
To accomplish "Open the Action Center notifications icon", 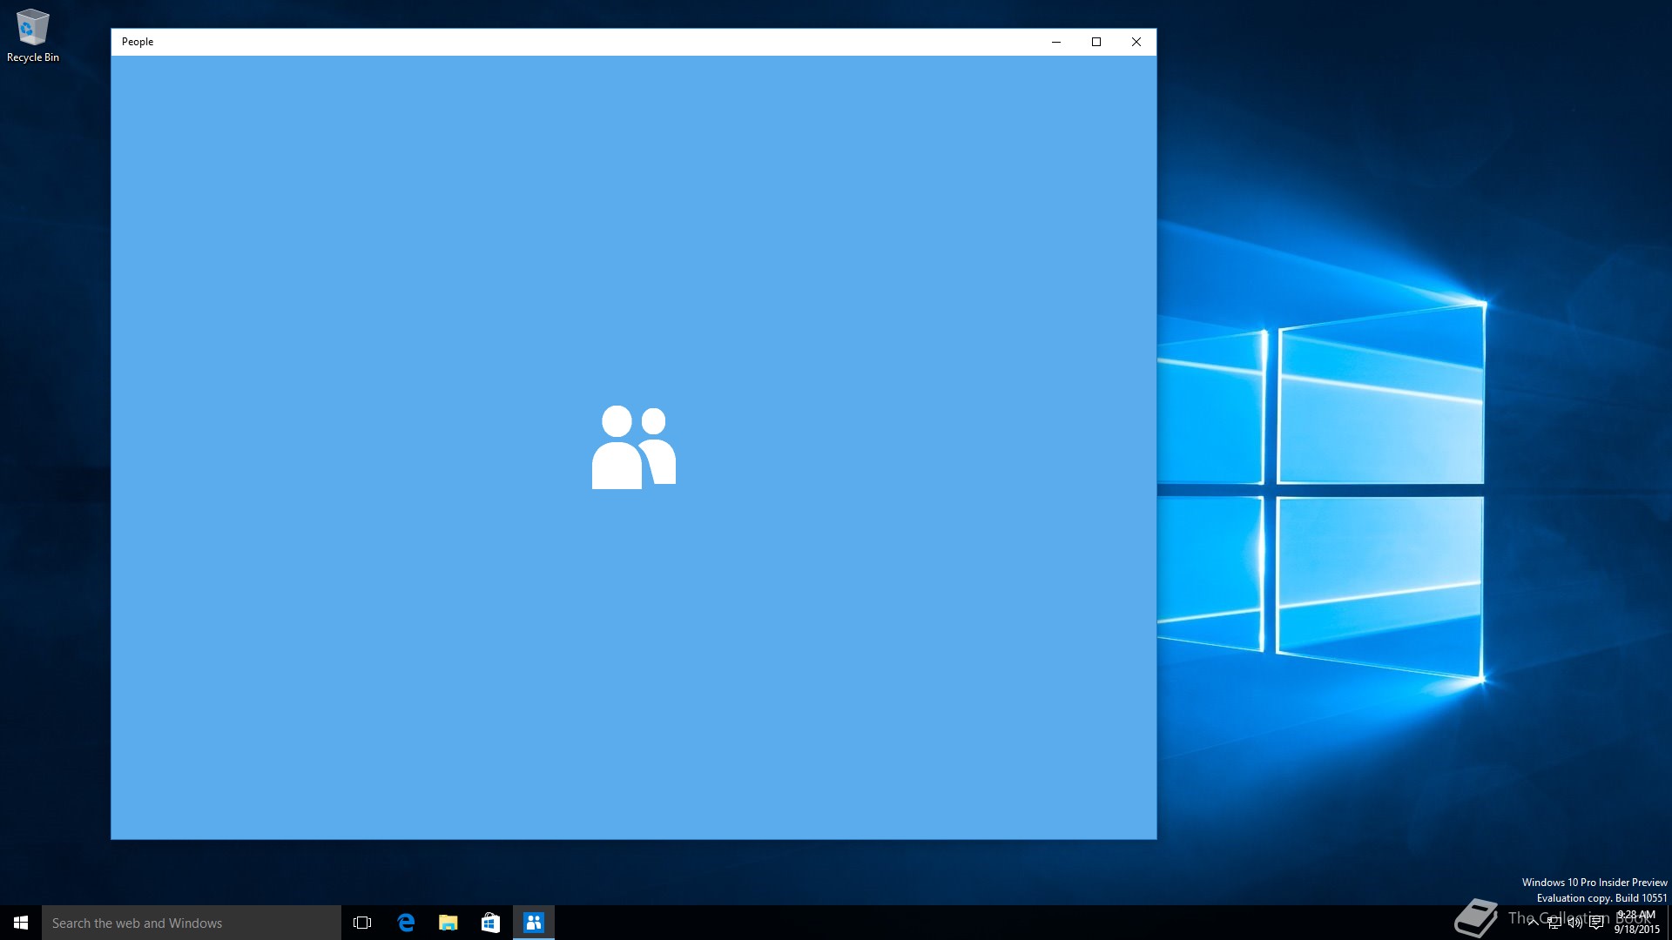I will tap(1595, 923).
